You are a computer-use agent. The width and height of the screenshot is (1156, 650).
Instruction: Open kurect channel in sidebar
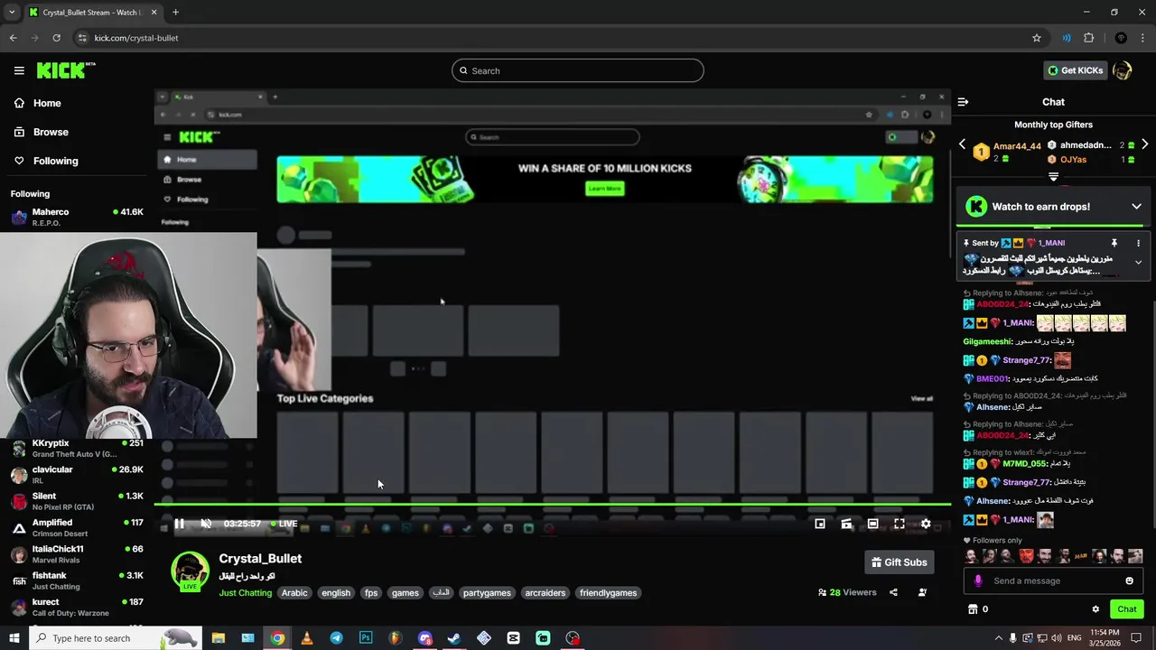77,607
